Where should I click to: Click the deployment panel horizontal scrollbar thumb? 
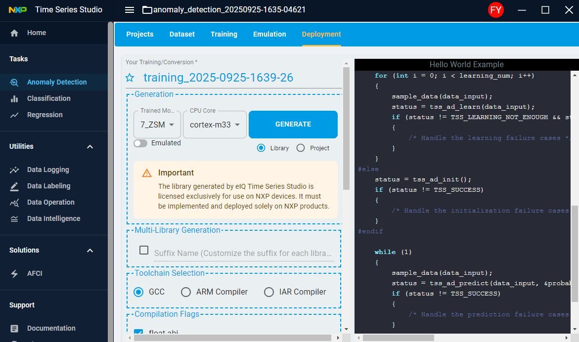232,338
